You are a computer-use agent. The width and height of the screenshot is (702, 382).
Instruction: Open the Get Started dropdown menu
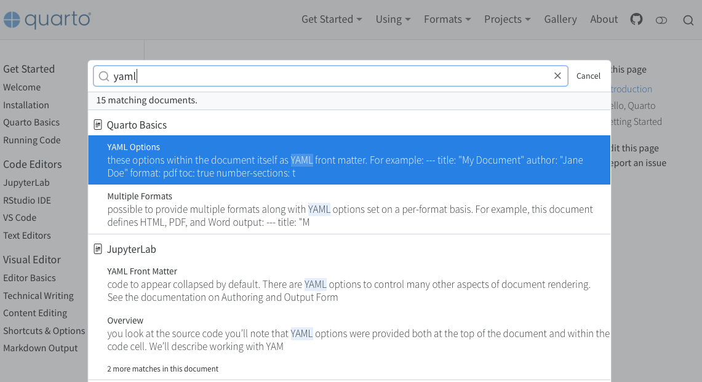(x=332, y=19)
